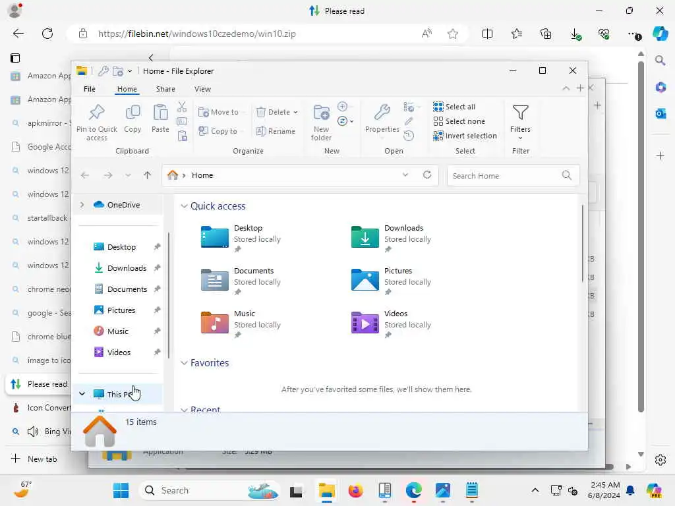675x506 pixels.
Task: Click Rename in Organize group
Action: [276, 131]
